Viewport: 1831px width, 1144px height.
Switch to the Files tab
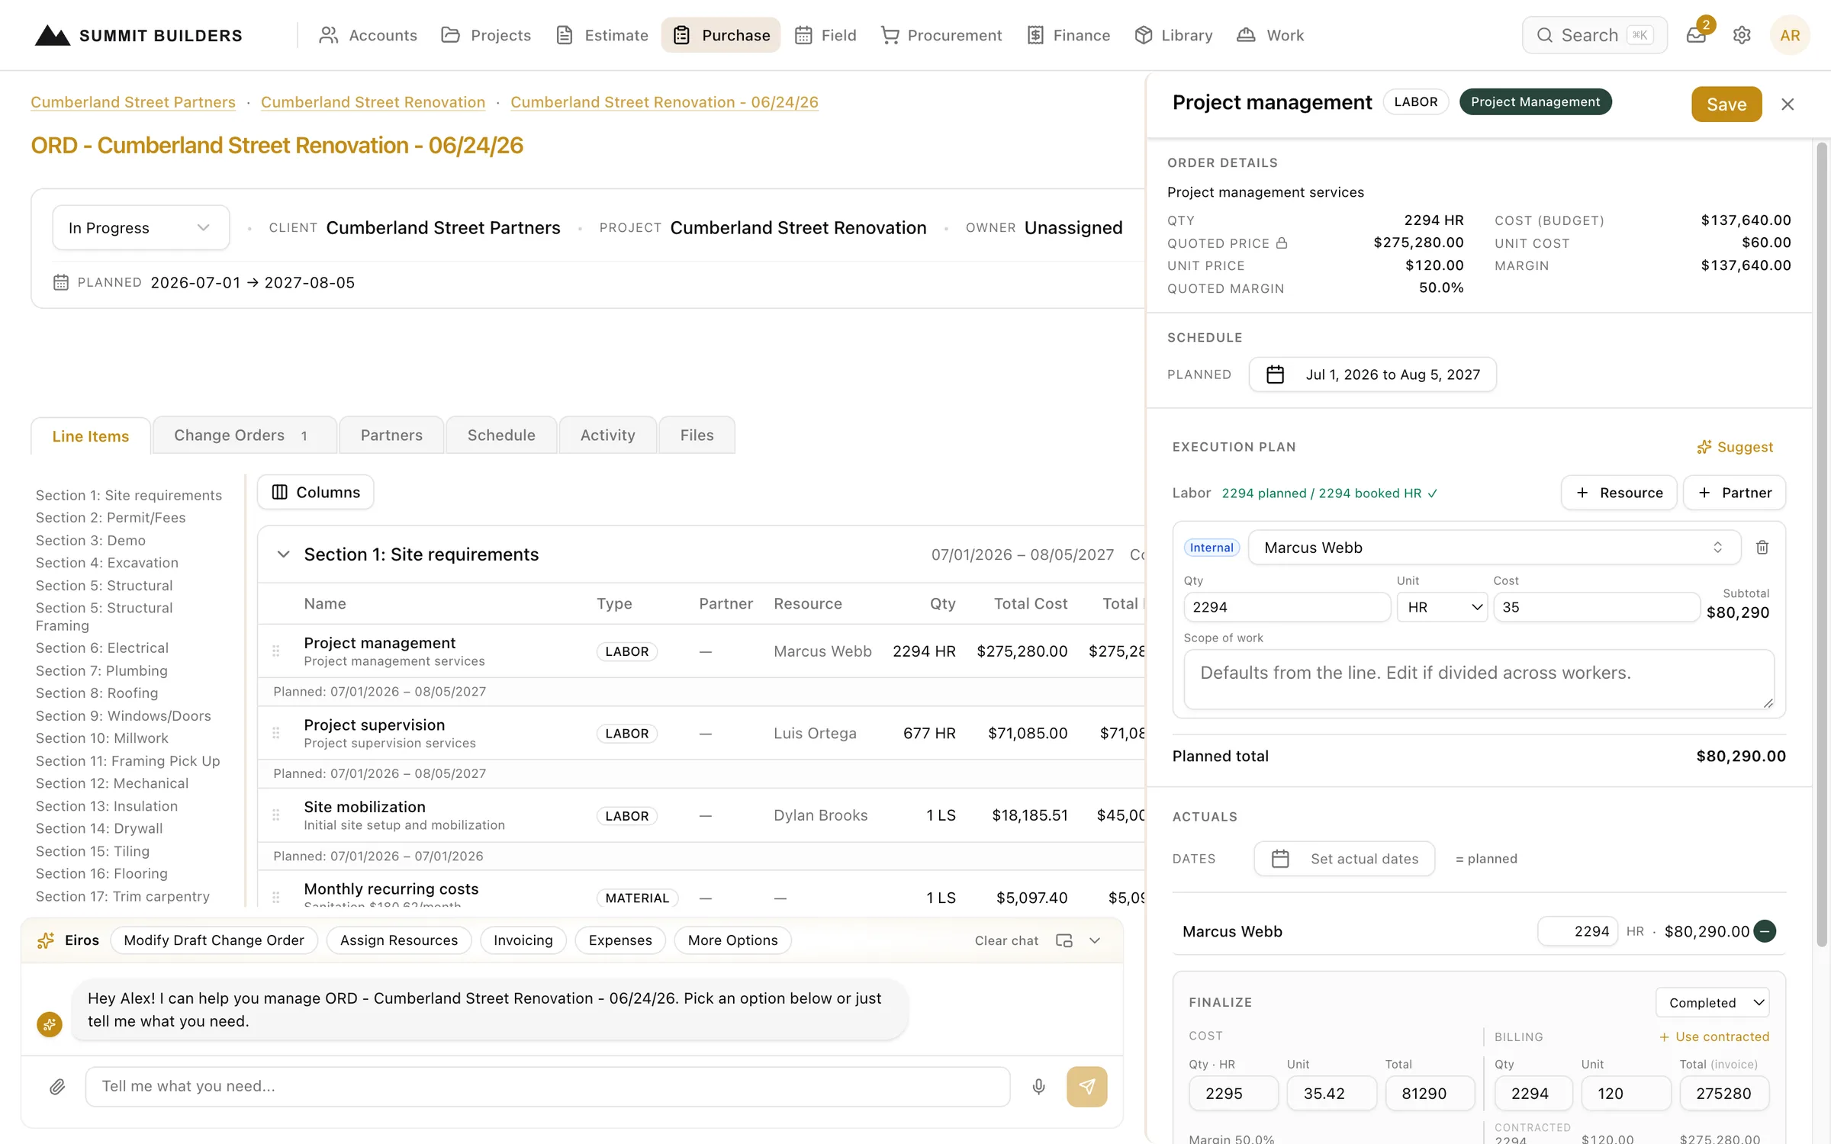point(697,435)
